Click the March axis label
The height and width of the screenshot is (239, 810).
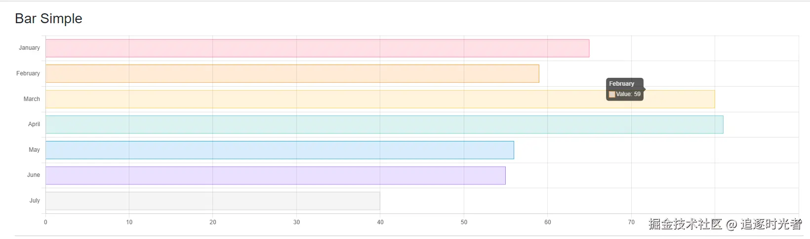pos(32,99)
